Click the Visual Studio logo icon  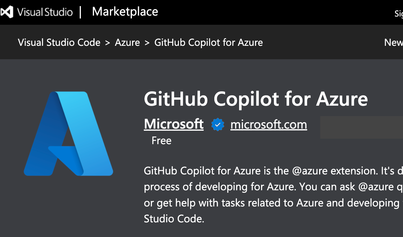(6, 12)
